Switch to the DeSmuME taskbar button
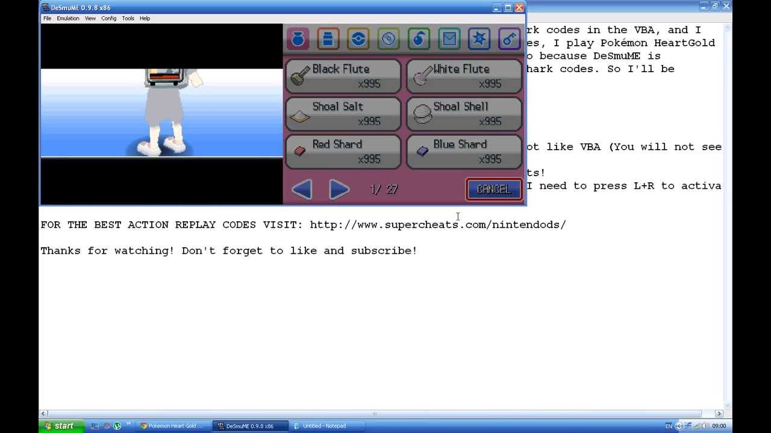 [251, 426]
